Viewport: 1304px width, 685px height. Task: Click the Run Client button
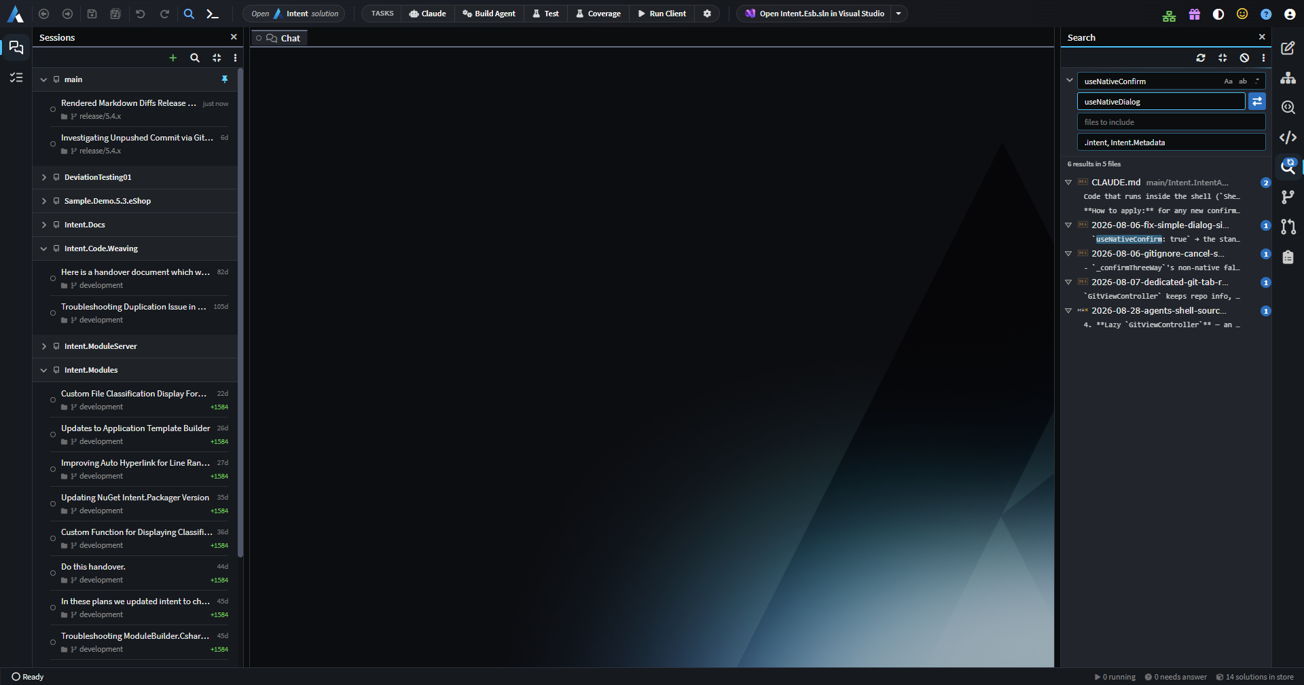pyautogui.click(x=662, y=14)
